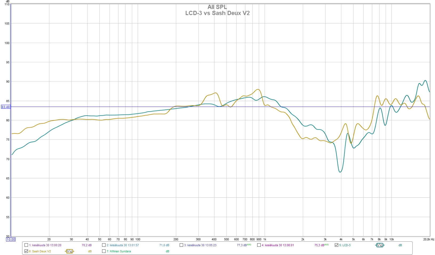Image resolution: width=435 pixels, height=255 pixels.
Task: Click the 10k frequency axis label
Action: pyautogui.click(x=392, y=239)
